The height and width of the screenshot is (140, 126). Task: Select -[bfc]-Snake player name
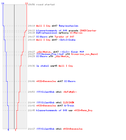point(67,40)
